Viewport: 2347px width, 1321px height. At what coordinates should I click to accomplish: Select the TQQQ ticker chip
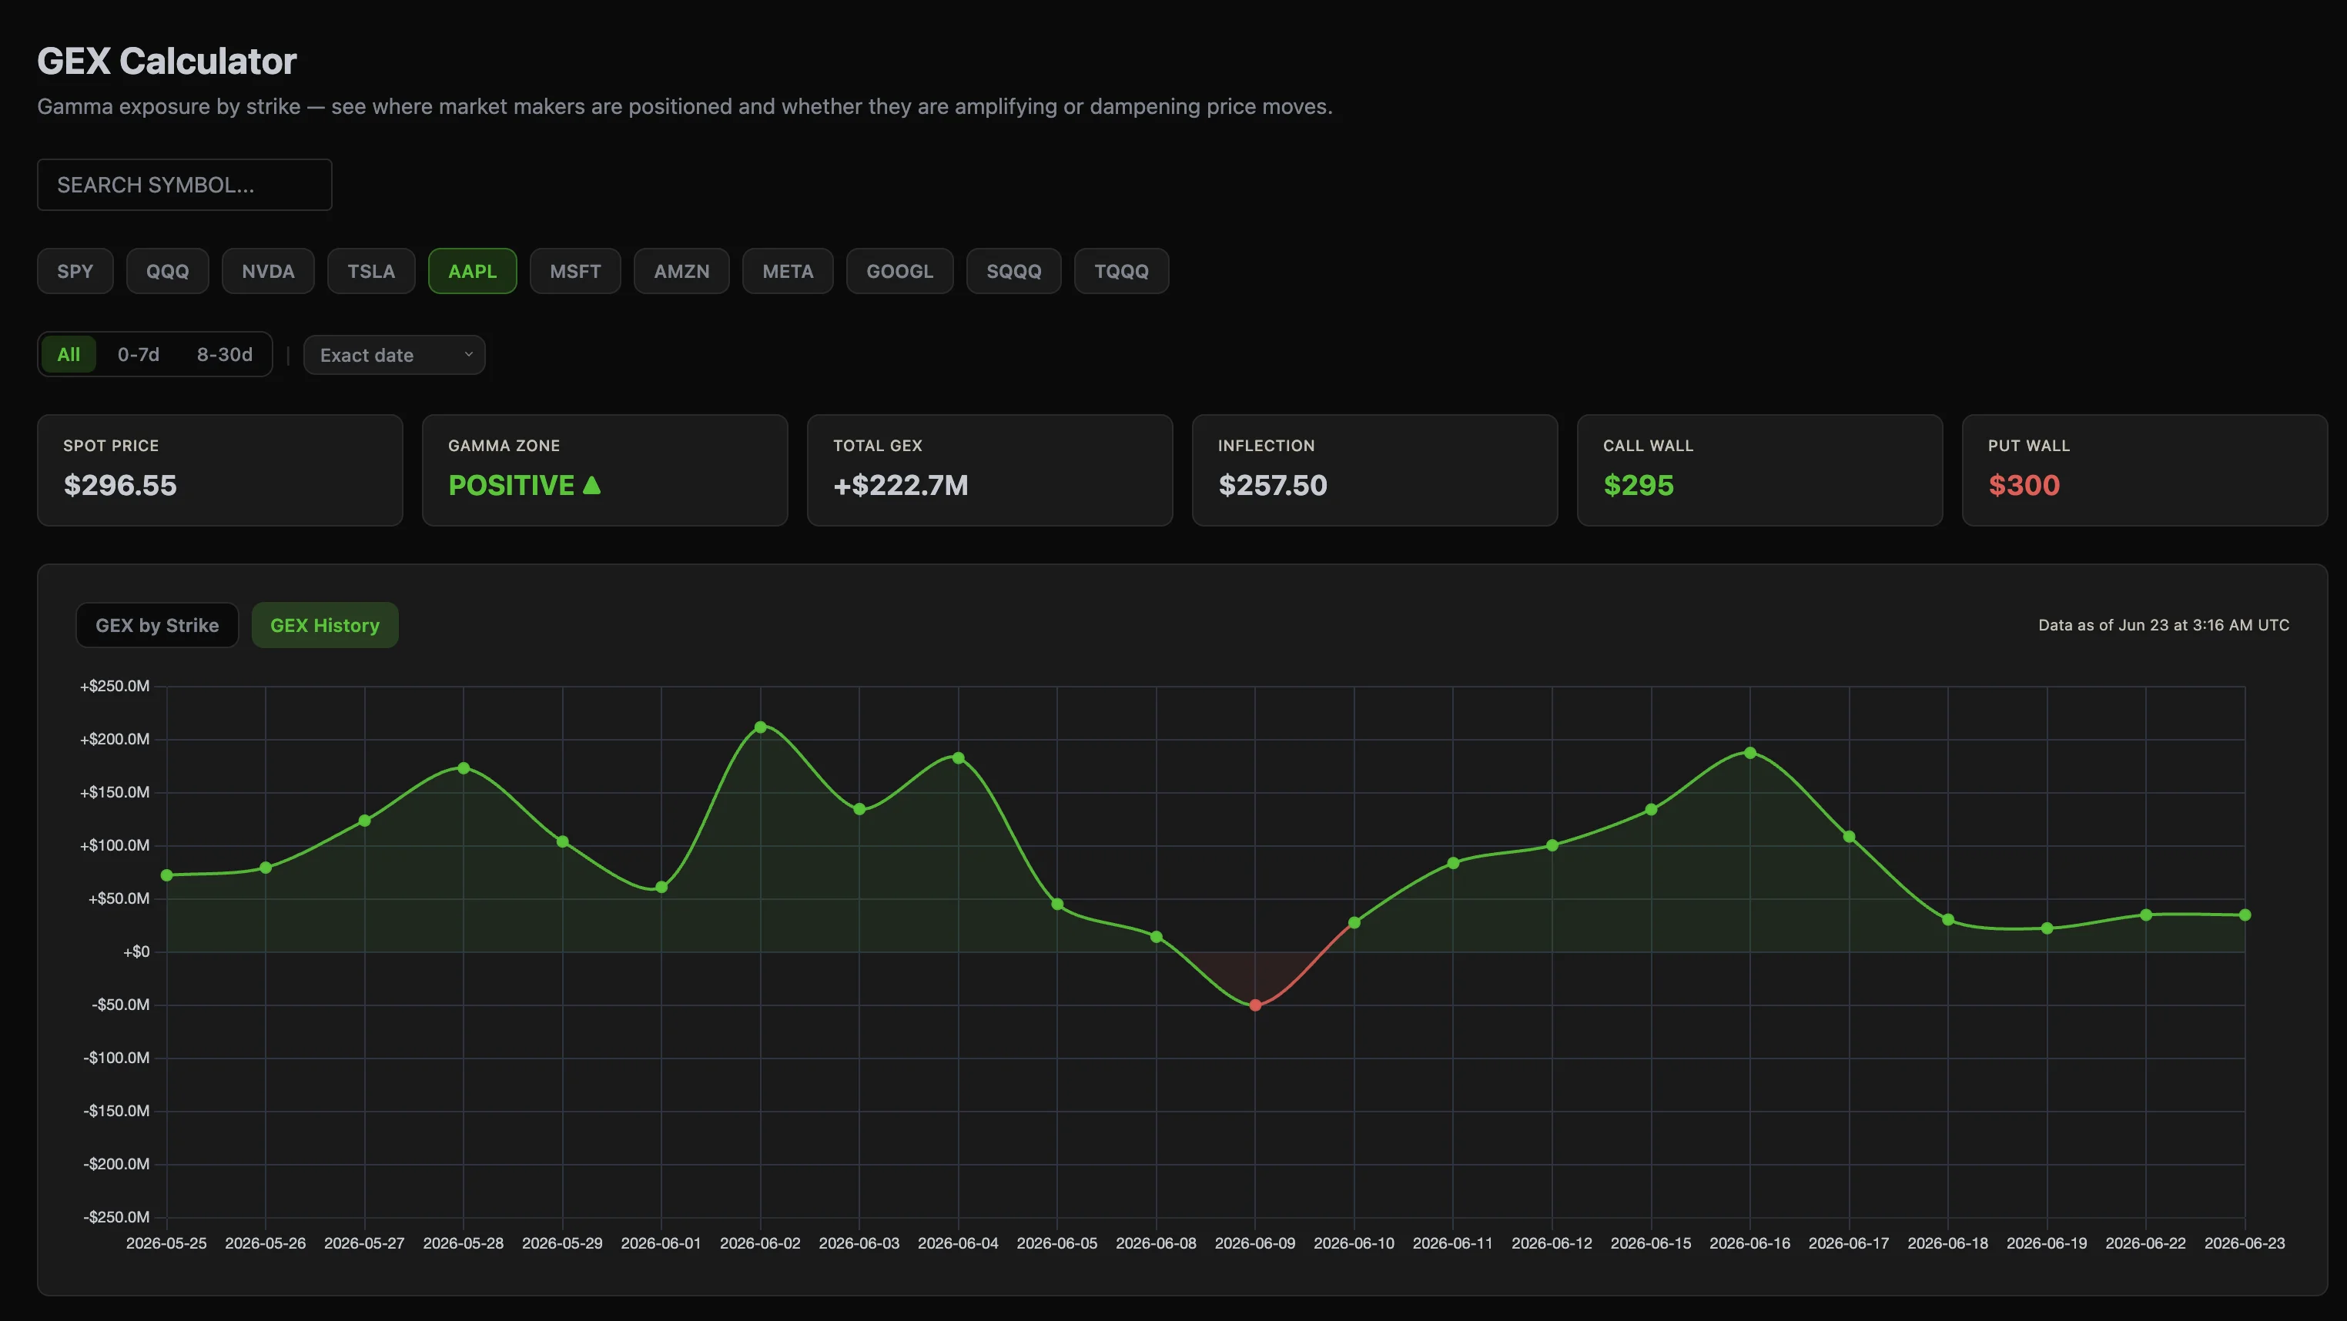1120,272
